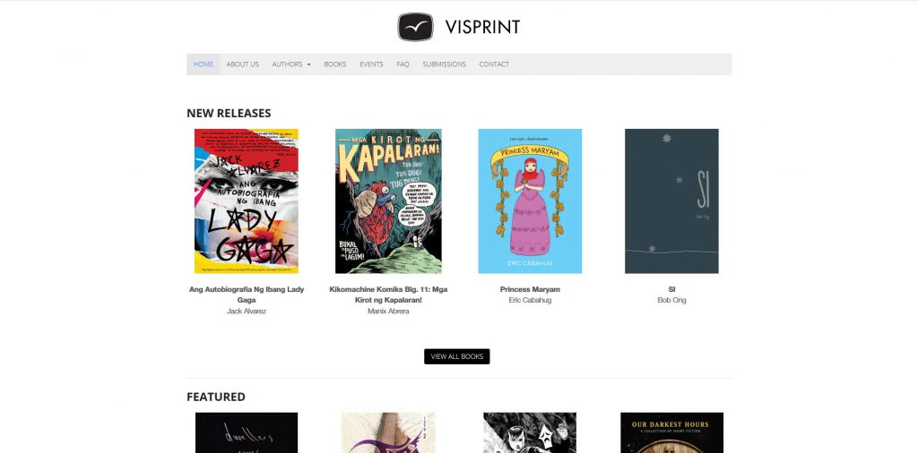Open the featured Our Darkest Hours cover
The image size is (918, 453).
coord(671,432)
